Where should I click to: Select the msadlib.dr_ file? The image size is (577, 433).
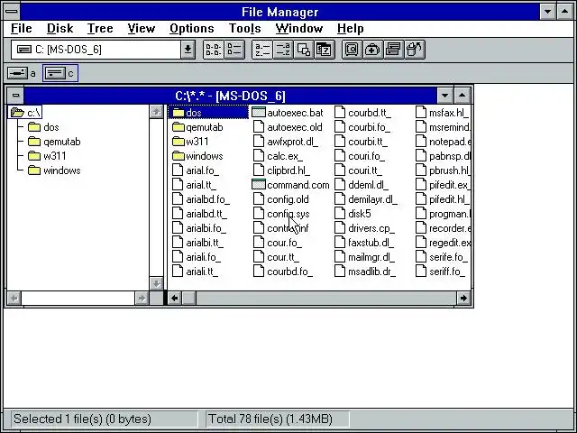click(x=365, y=272)
